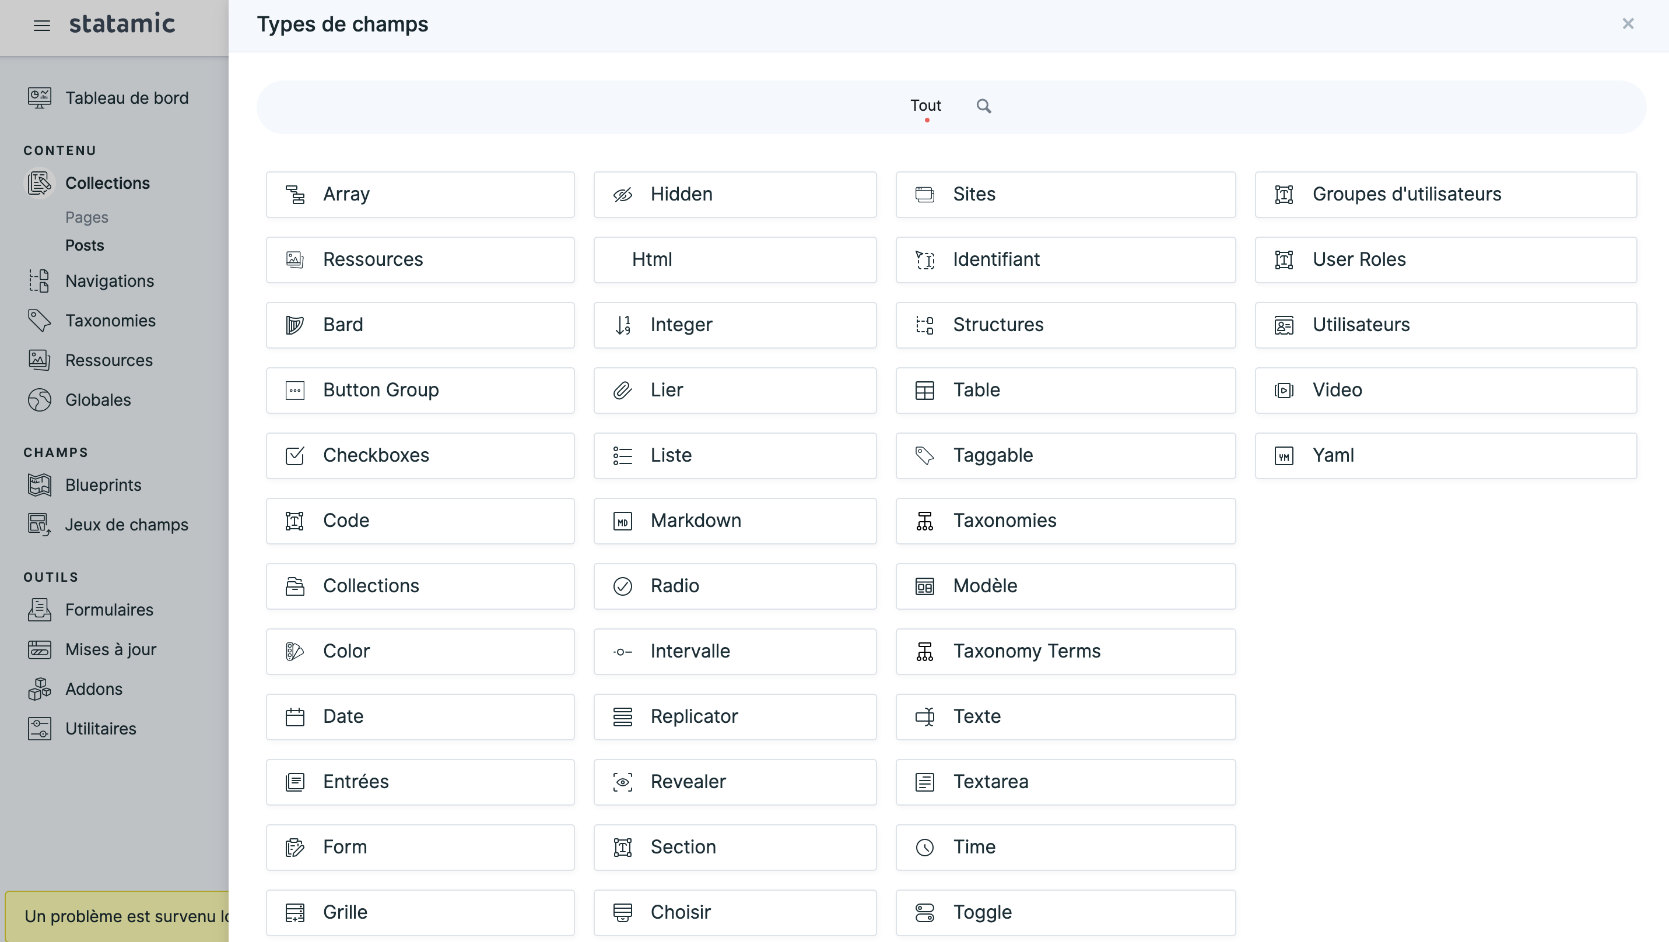Screen dimensions: 1669x942
Task: Choose the User Roles field type
Action: click(1446, 259)
